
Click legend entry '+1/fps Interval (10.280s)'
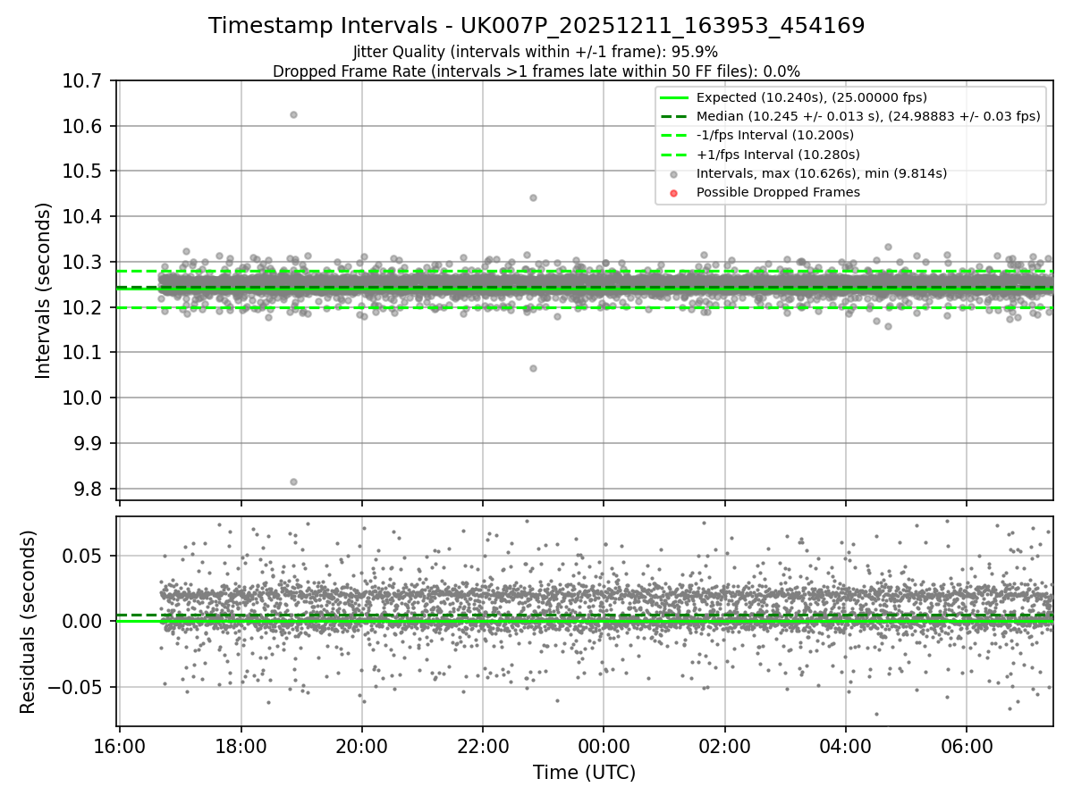pos(776,154)
